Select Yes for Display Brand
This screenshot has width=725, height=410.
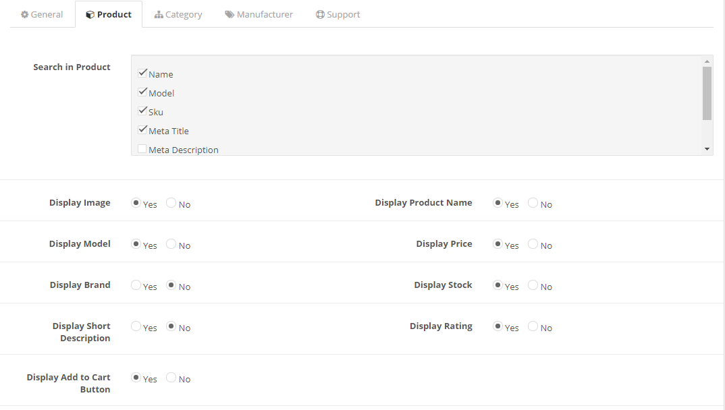pos(136,285)
